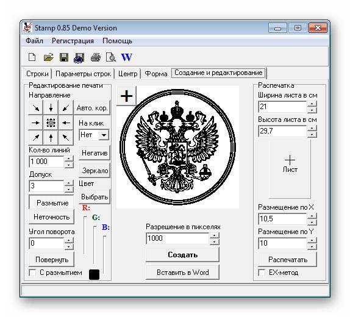This screenshot has height=317, width=350.
Task: Decrease Высота листа down spinner
Action: click(312, 134)
